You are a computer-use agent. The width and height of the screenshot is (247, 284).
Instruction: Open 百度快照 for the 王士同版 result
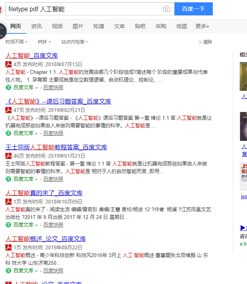[53, 179]
